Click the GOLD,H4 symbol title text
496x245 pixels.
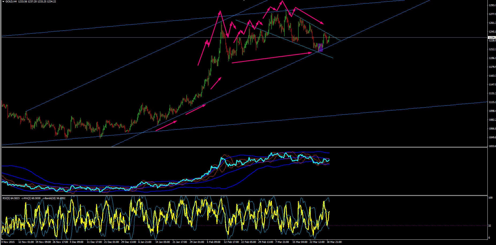coord(11,2)
